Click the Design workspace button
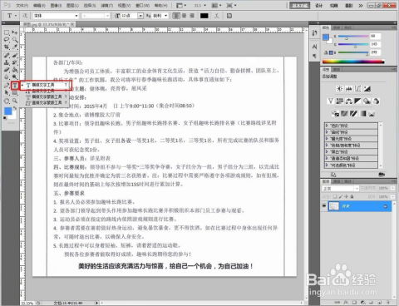The width and height of the screenshot is (399, 306). click(x=319, y=5)
